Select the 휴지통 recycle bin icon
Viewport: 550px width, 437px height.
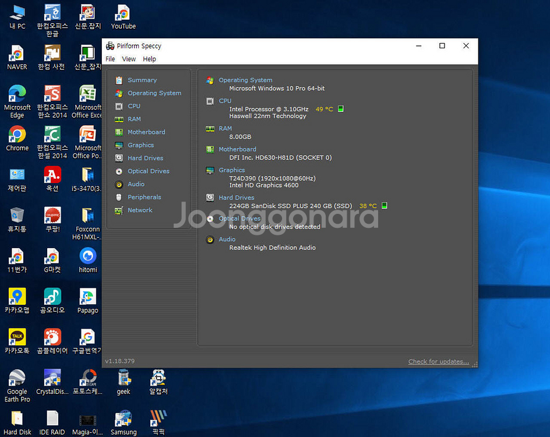pyautogui.click(x=17, y=220)
